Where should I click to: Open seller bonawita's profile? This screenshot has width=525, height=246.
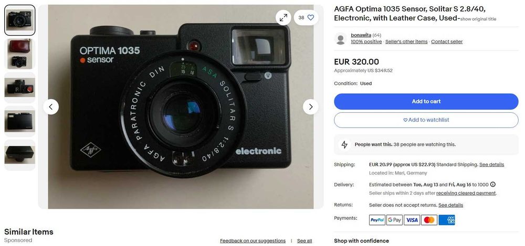361,35
